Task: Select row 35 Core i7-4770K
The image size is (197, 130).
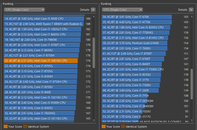Action: 145,22
